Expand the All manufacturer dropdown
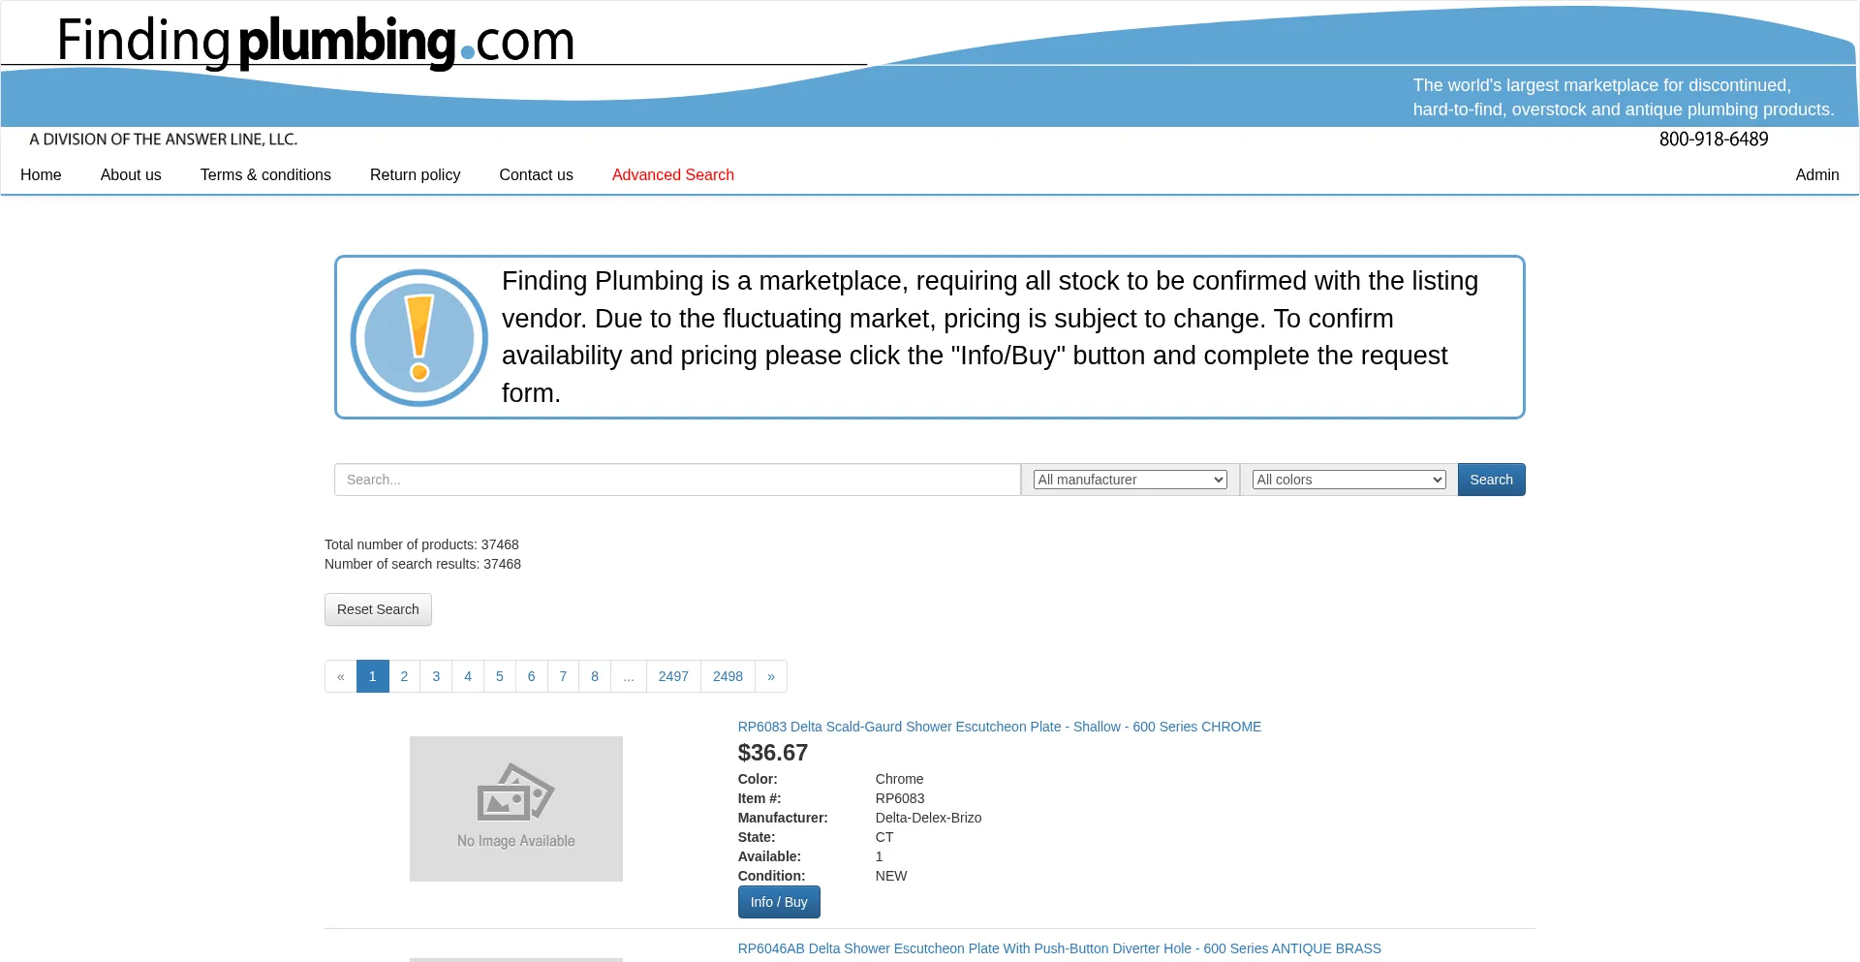The image size is (1860, 962). click(1130, 480)
